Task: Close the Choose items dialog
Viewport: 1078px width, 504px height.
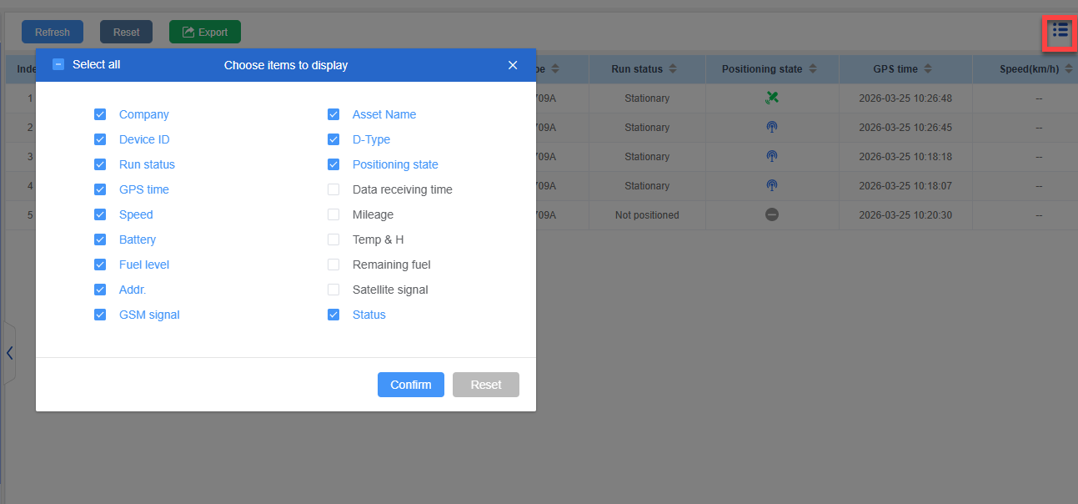Action: [513, 65]
